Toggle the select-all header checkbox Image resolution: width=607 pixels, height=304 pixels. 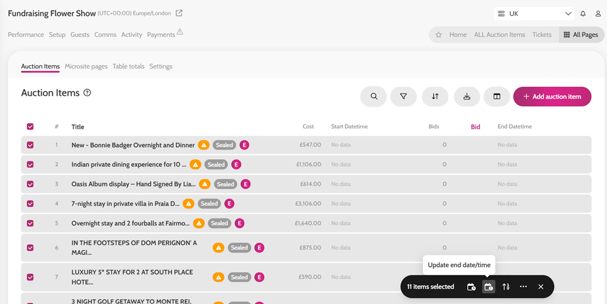[30, 127]
